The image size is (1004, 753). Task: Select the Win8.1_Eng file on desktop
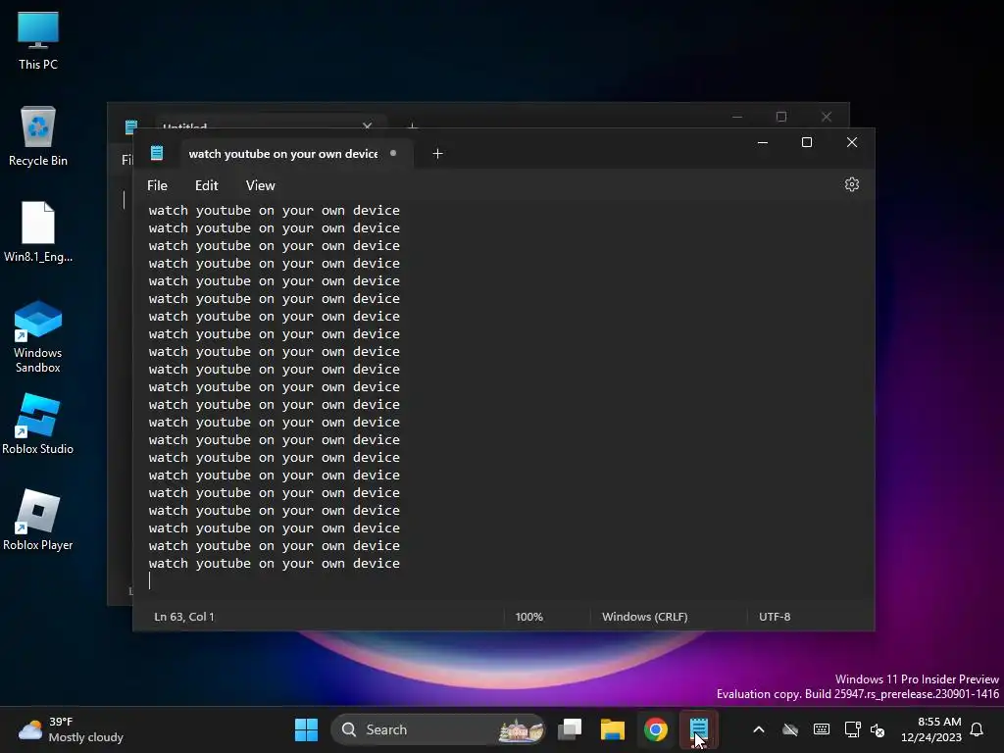click(38, 232)
